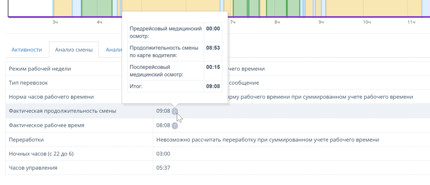Click the Часов управления value 05:37

(163, 168)
